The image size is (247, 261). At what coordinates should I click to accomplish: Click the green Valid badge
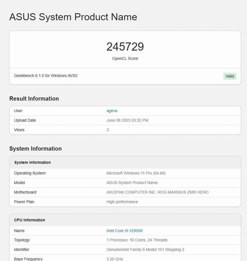230,76
